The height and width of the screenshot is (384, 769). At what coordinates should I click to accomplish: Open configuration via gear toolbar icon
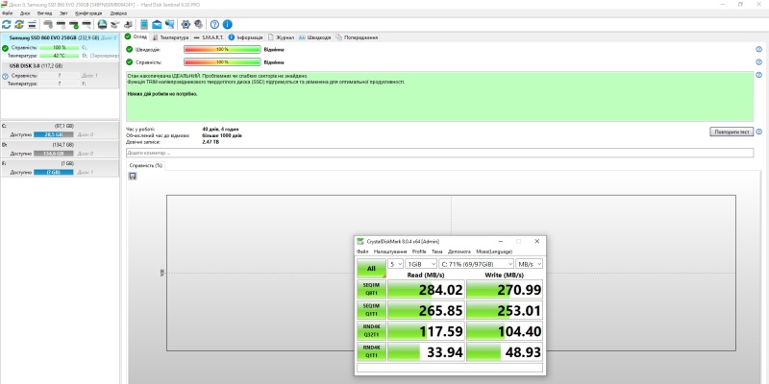(186, 25)
